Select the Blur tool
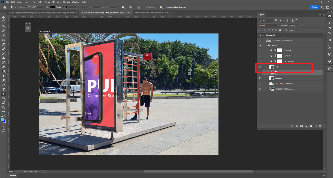 click(x=3, y=76)
